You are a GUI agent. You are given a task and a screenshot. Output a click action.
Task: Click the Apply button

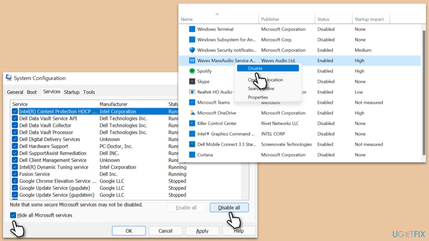[x=202, y=231]
